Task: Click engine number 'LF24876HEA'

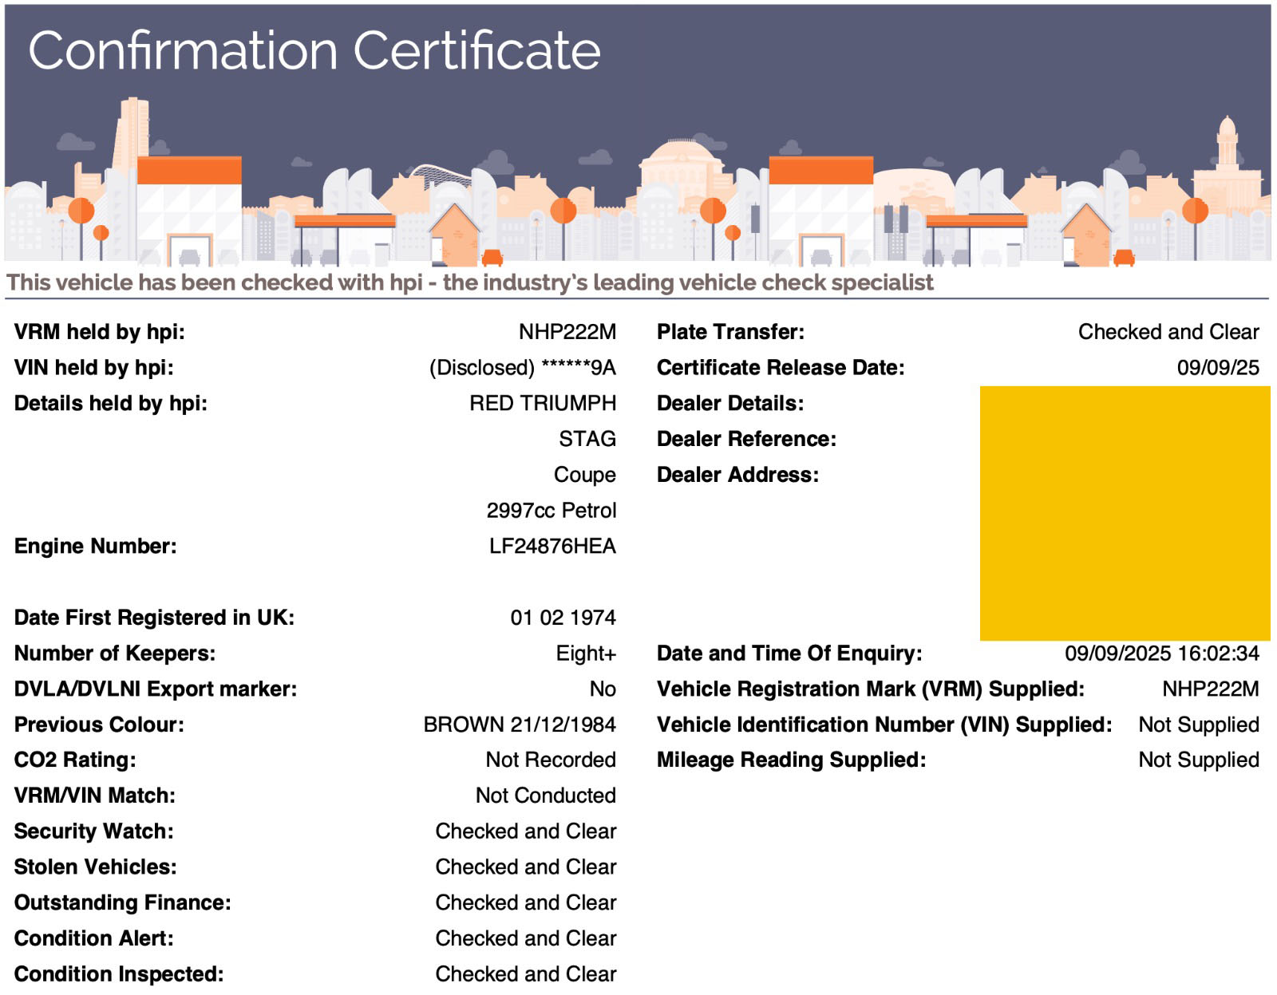Action: coord(553,547)
